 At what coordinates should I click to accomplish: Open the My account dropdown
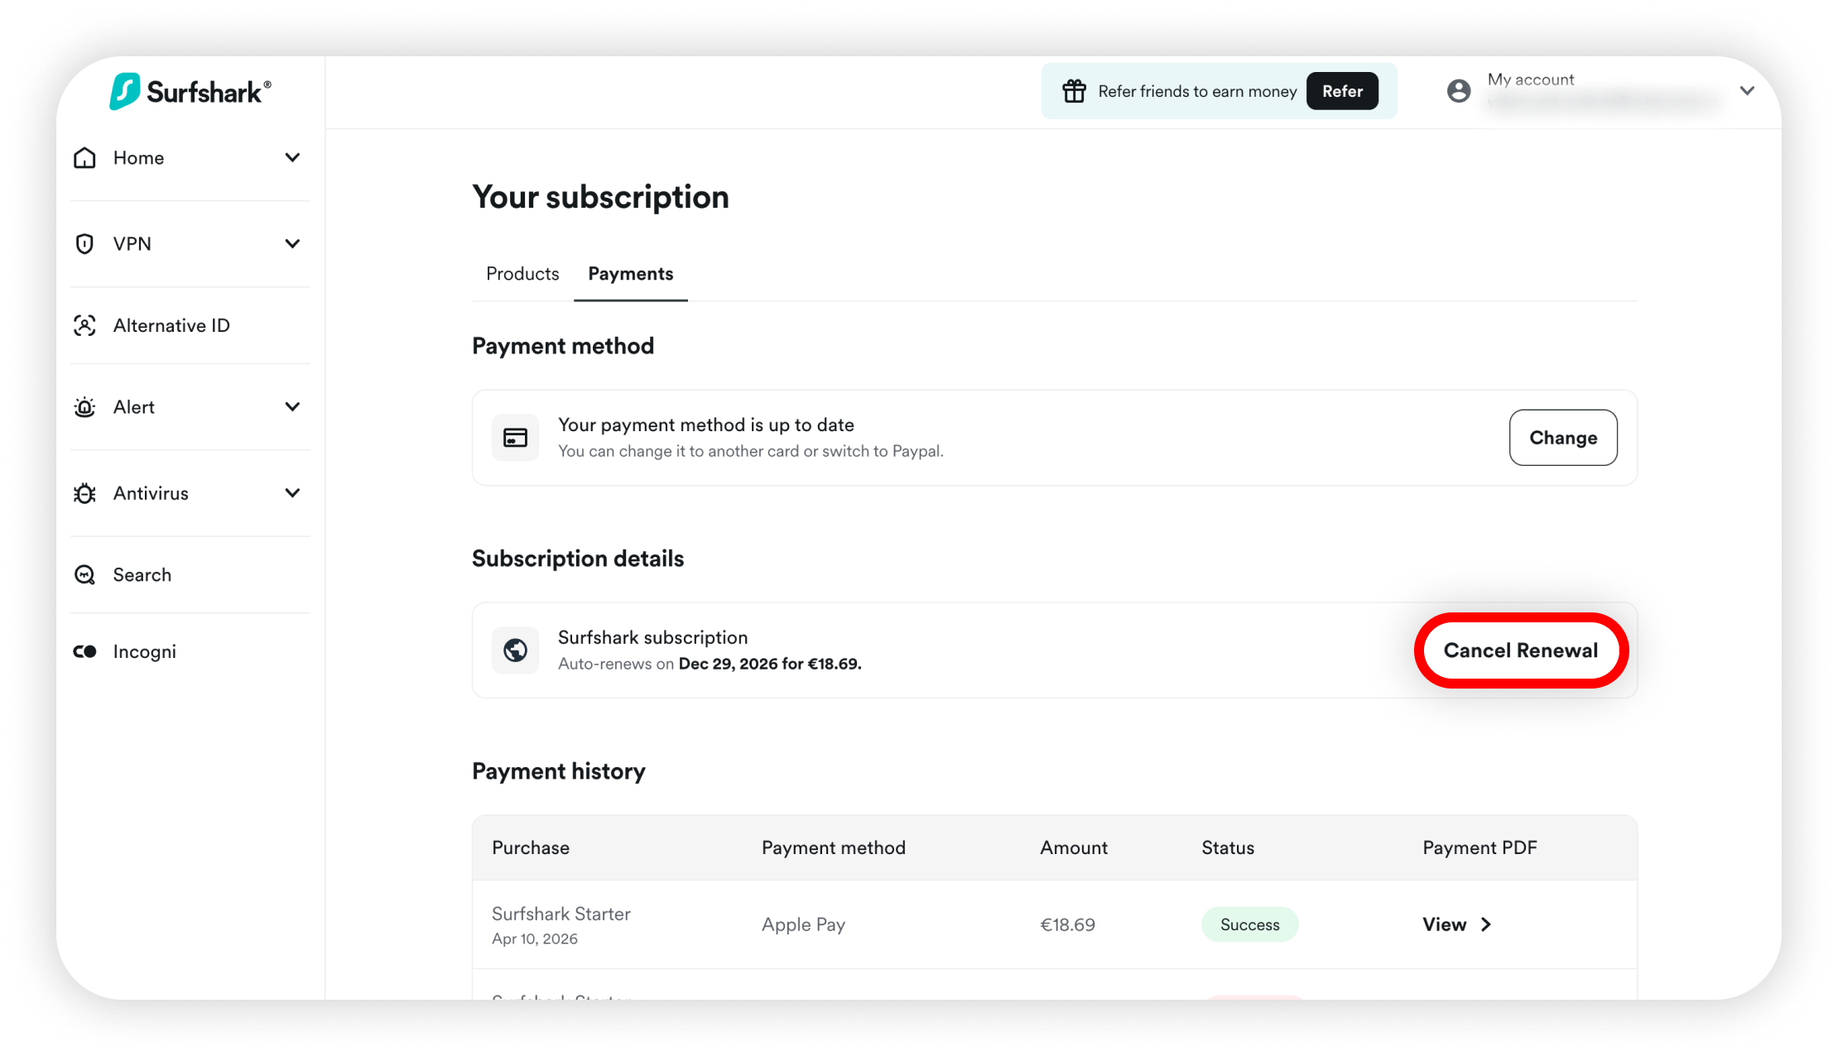click(x=1747, y=91)
